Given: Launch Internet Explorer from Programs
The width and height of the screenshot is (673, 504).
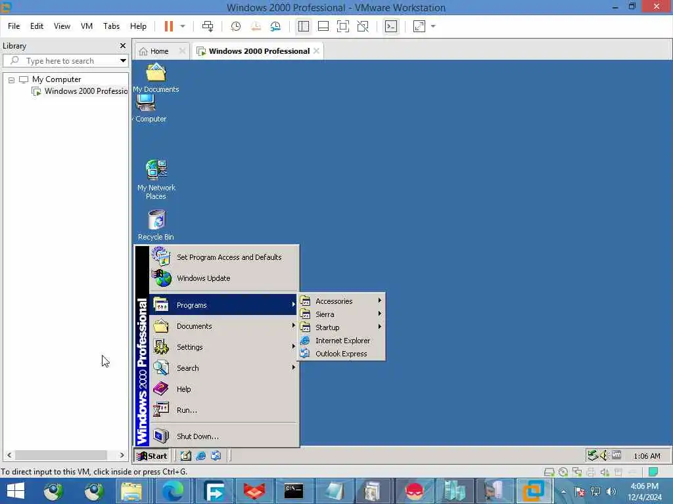Looking at the screenshot, I should pos(341,341).
